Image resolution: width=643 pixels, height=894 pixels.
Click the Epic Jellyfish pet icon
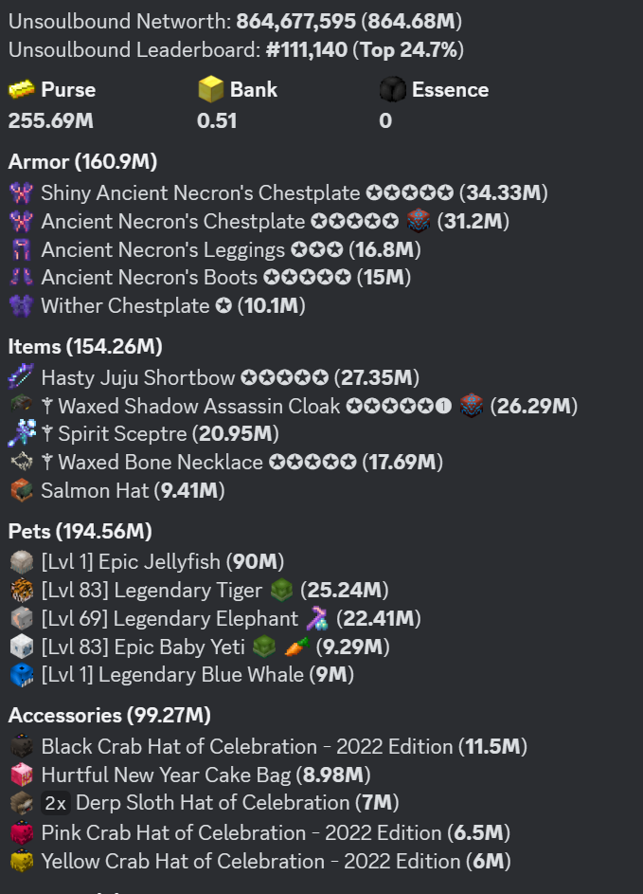21,561
